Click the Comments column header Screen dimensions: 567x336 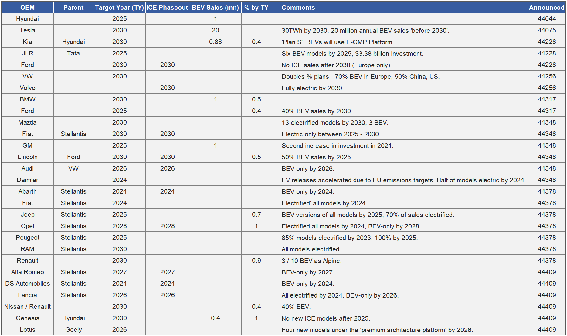(298, 8)
